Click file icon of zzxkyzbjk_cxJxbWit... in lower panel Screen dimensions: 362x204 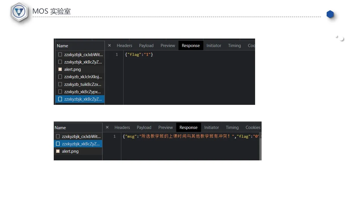coord(58,136)
